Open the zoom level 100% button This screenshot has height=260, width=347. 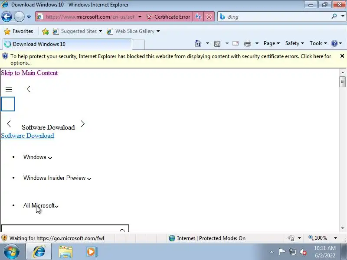[x=318, y=238]
